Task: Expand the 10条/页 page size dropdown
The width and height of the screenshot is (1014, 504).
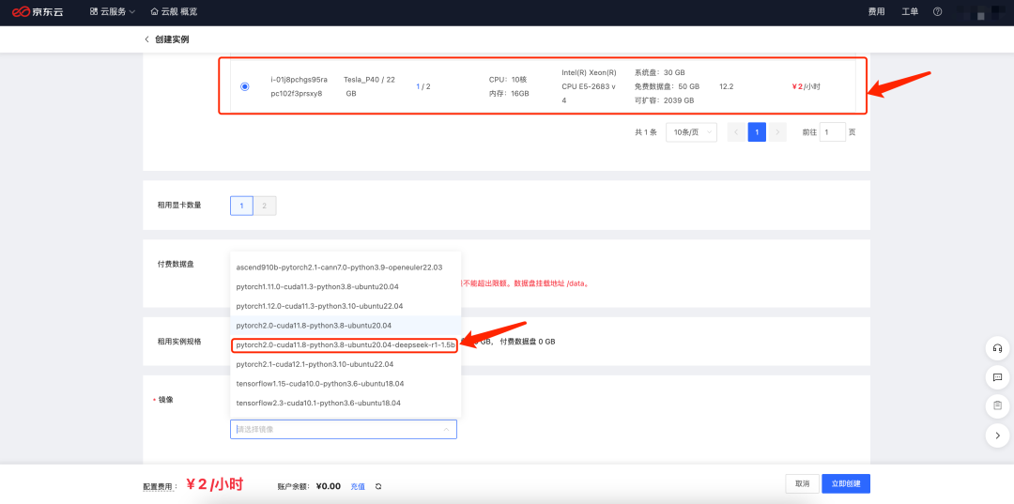Action: 691,132
